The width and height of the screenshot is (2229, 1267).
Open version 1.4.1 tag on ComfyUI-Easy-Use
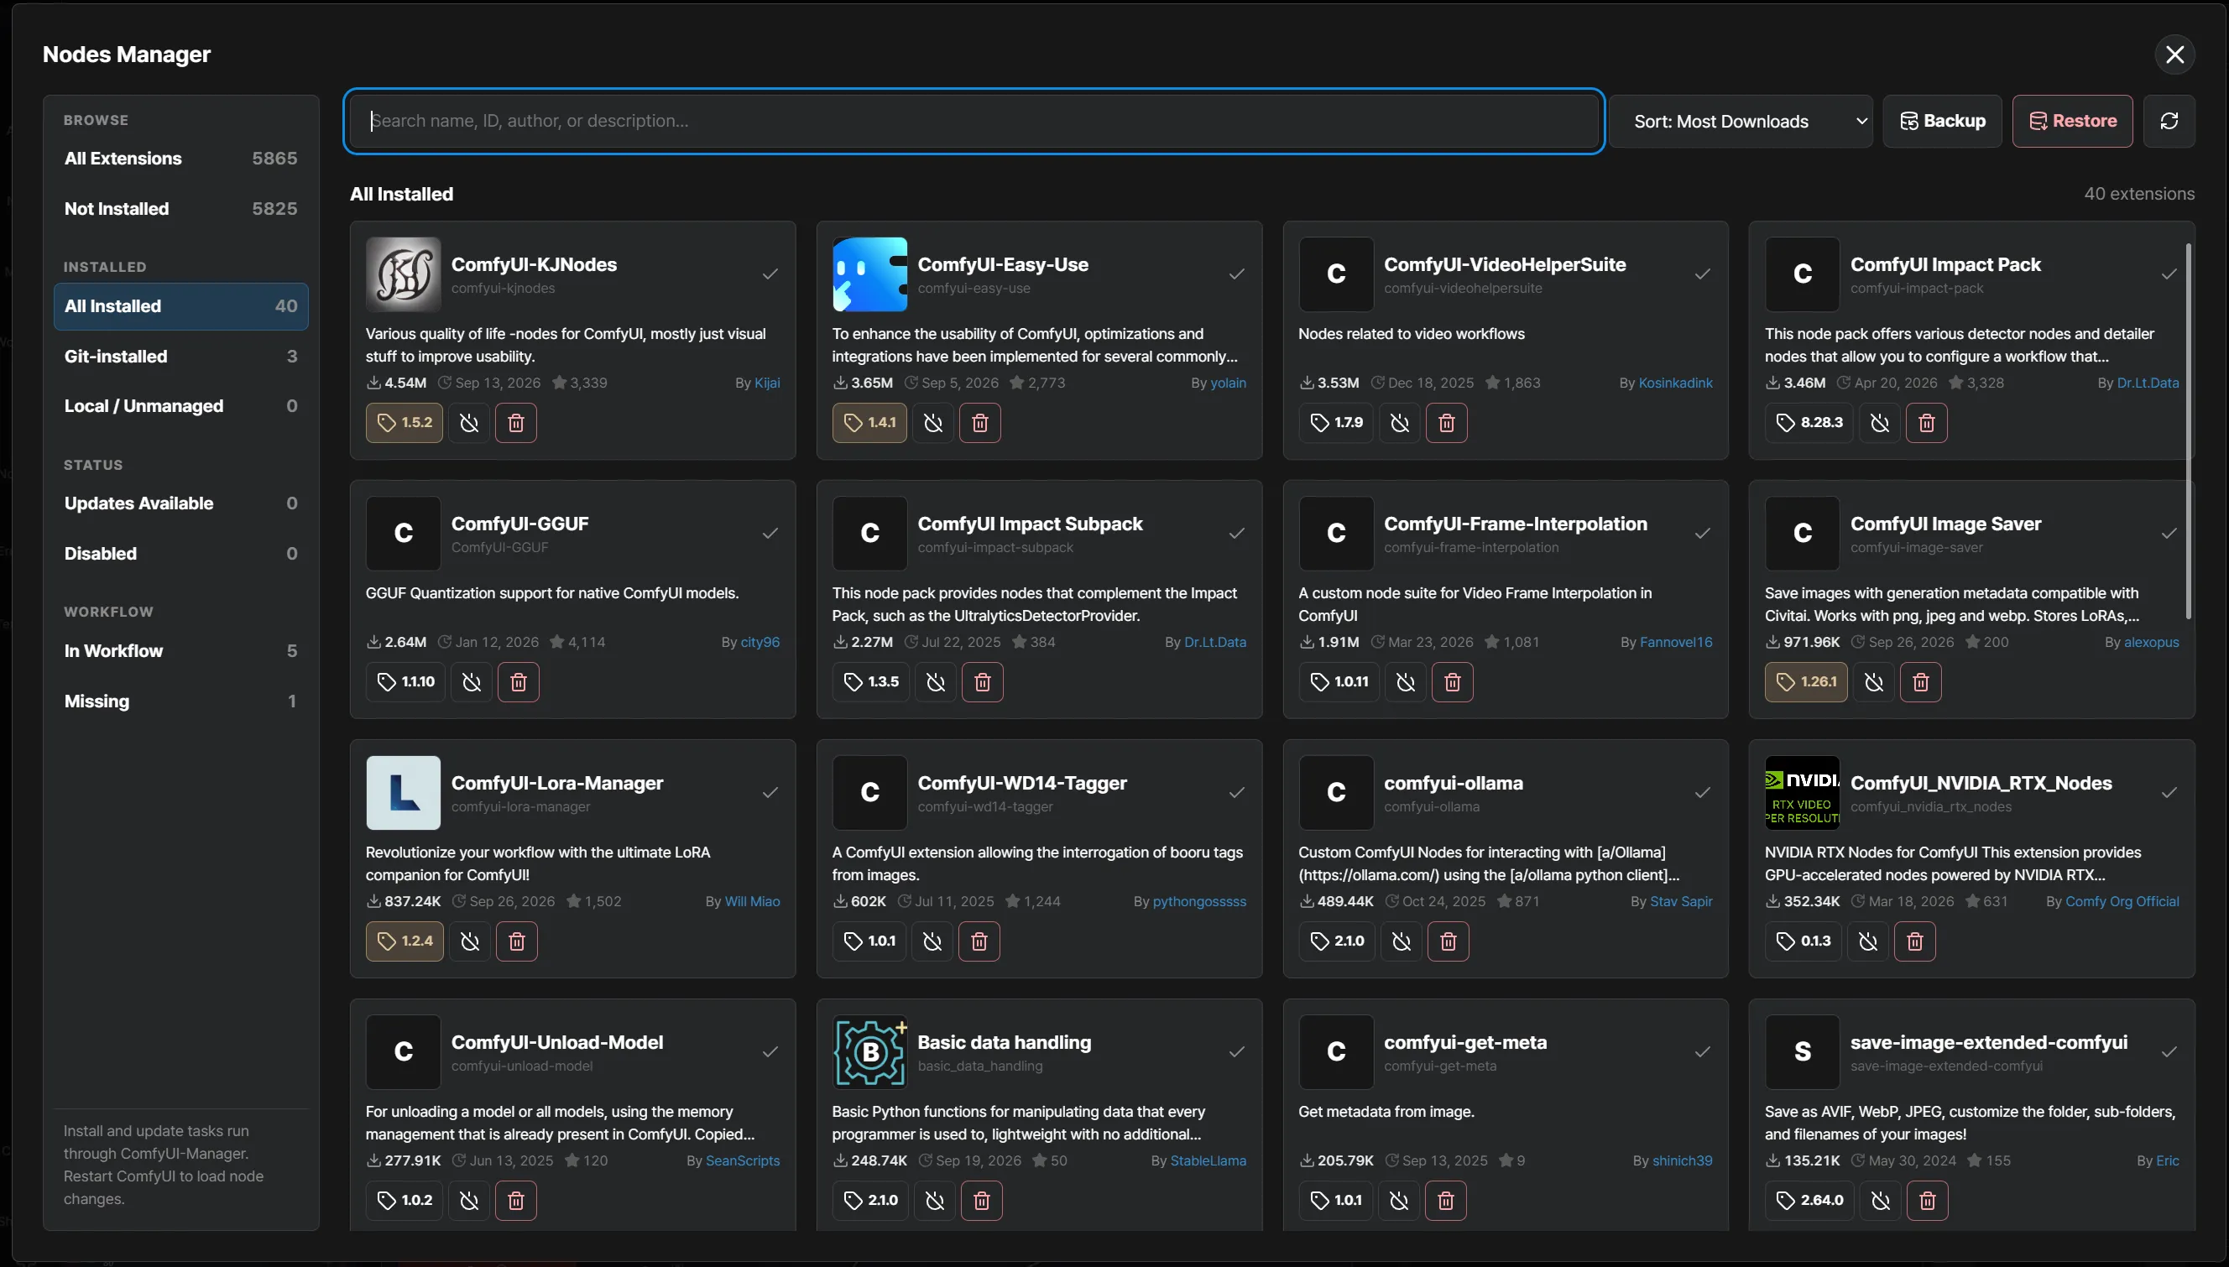[x=869, y=423]
